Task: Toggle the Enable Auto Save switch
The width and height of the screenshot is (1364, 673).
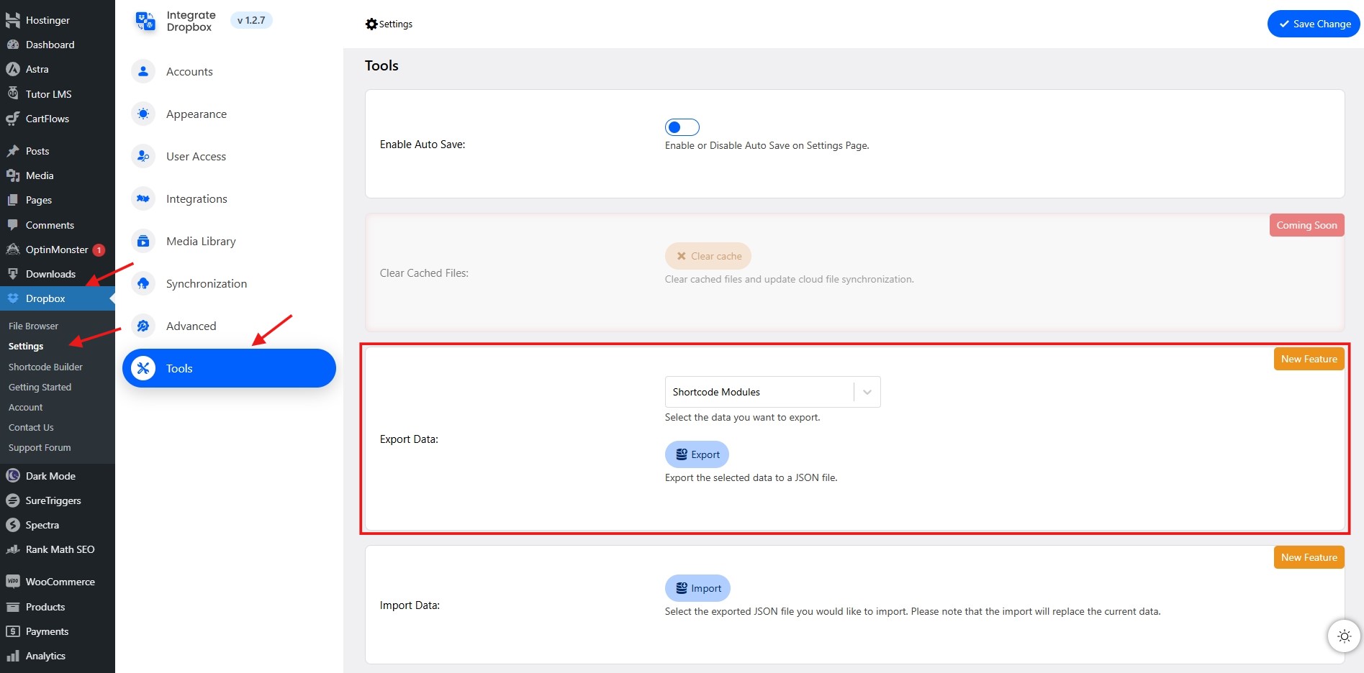Action: coord(682,127)
